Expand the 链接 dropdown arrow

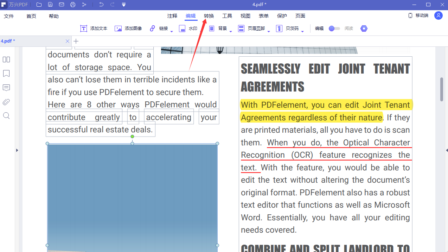click(172, 32)
